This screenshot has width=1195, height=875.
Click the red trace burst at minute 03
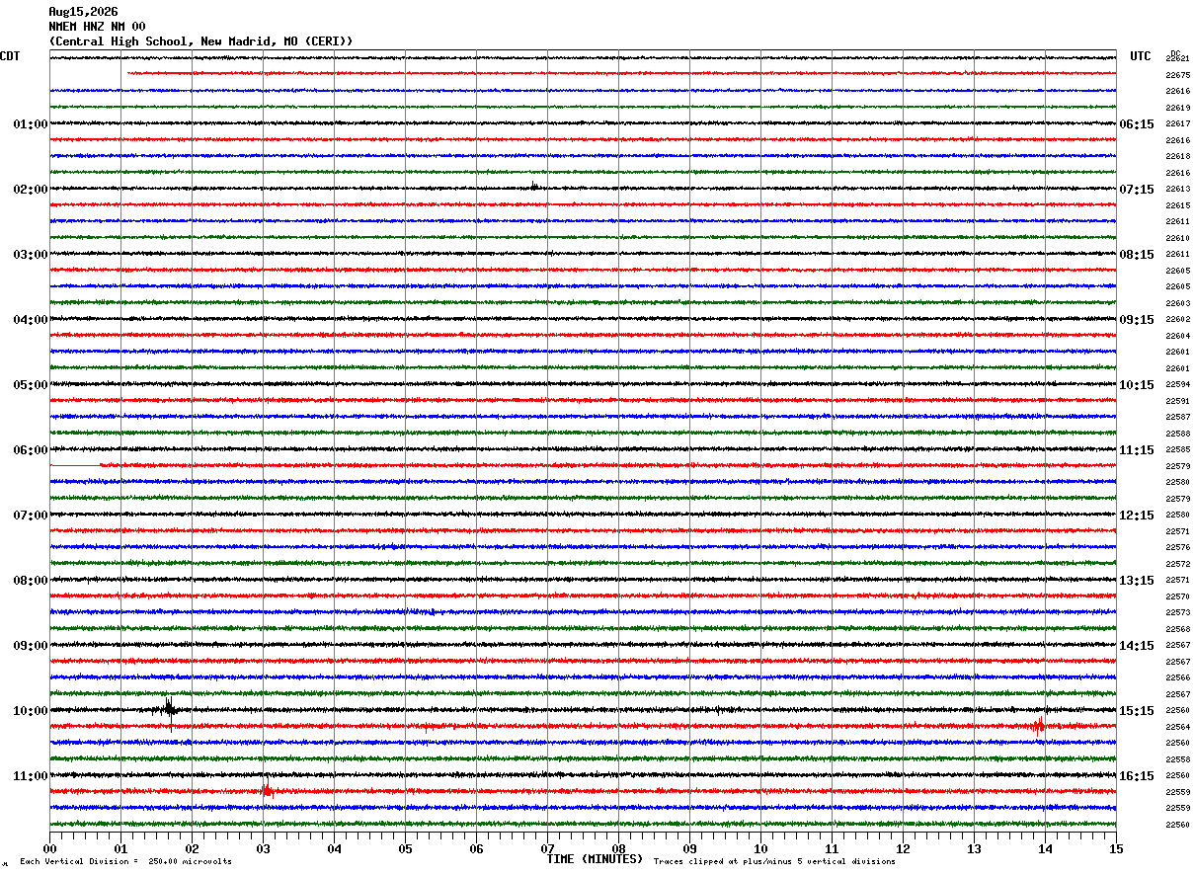tap(266, 790)
